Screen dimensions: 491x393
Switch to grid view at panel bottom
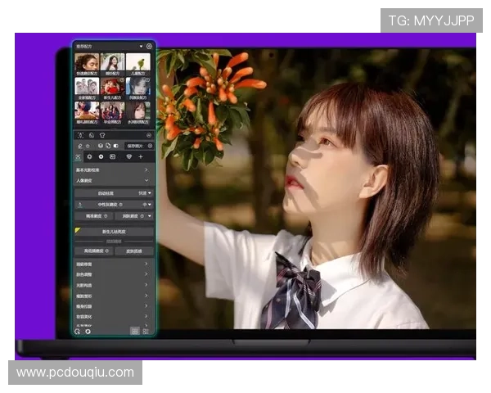tap(134, 331)
